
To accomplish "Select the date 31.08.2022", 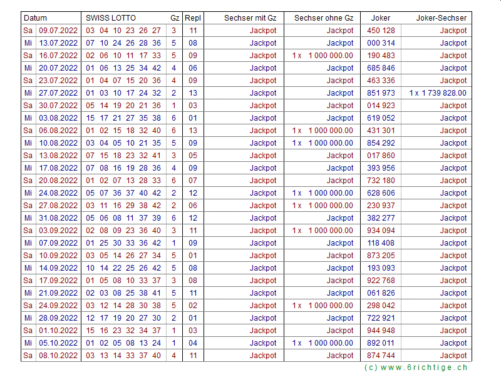I will (58, 218).
